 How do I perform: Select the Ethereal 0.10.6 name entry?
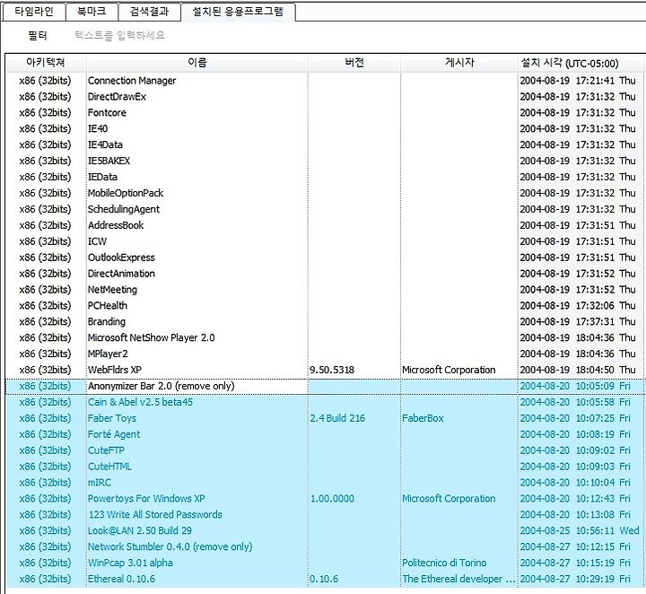pyautogui.click(x=121, y=579)
